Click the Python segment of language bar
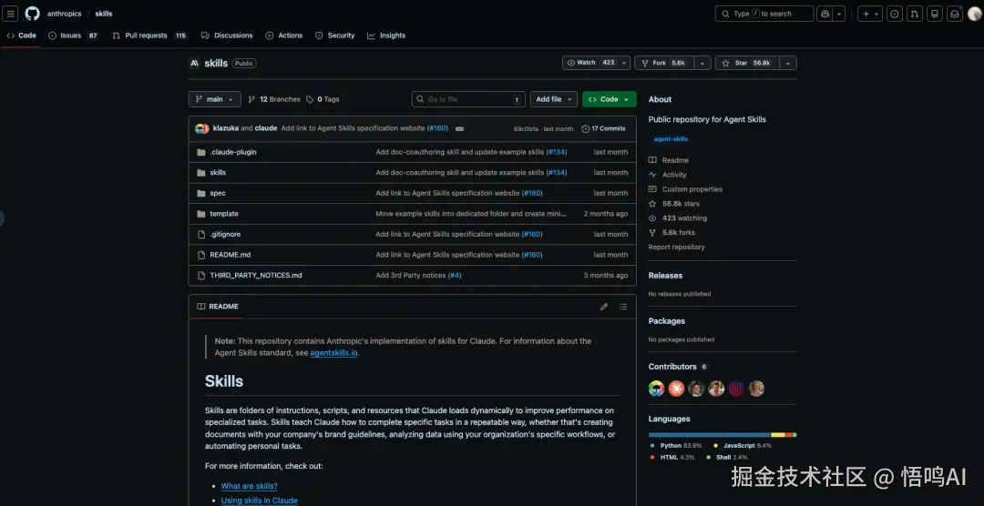 pos(709,434)
